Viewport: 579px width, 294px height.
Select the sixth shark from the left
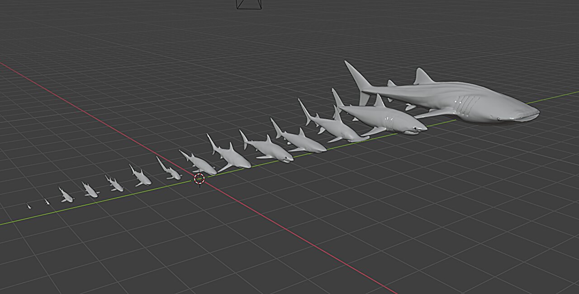[x=142, y=177]
